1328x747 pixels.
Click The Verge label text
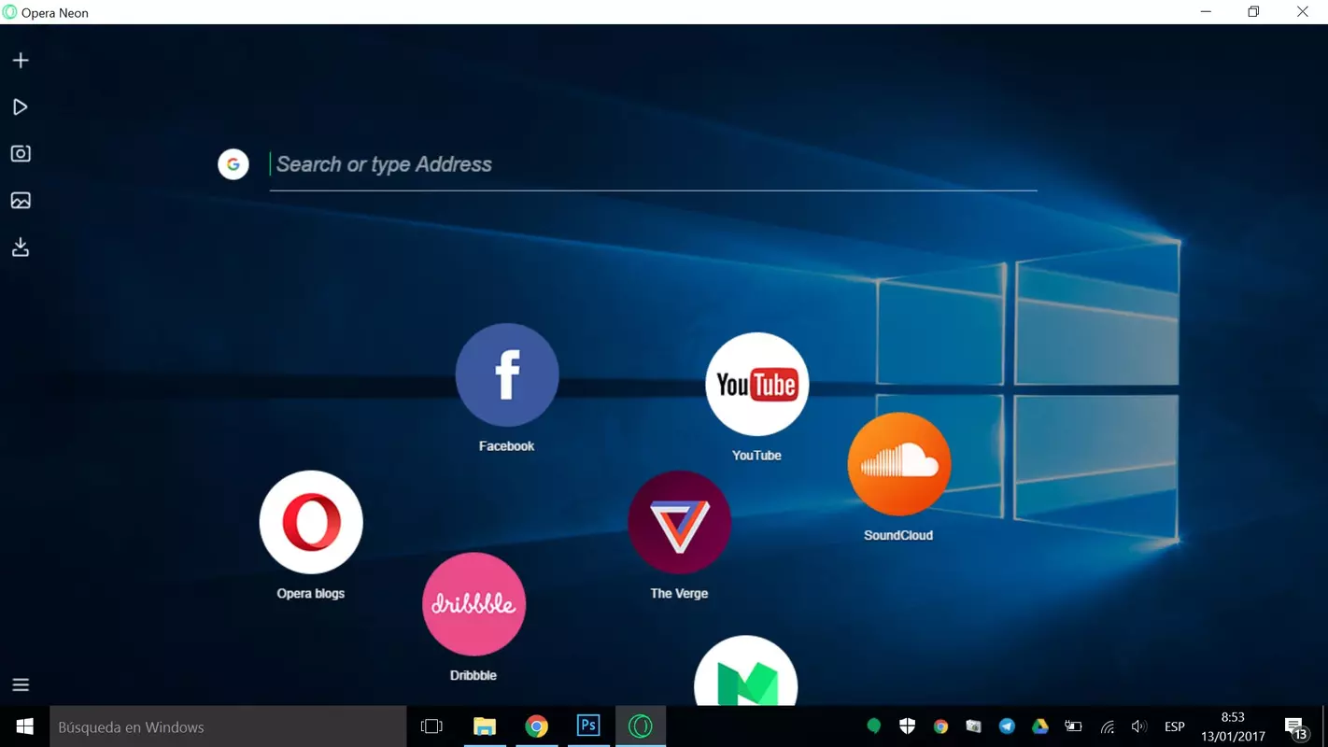point(679,594)
